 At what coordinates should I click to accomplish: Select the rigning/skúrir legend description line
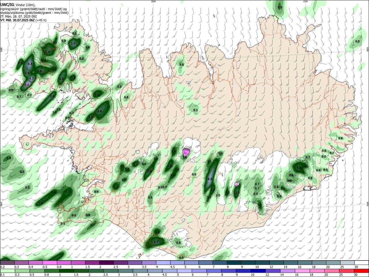click(34, 9)
